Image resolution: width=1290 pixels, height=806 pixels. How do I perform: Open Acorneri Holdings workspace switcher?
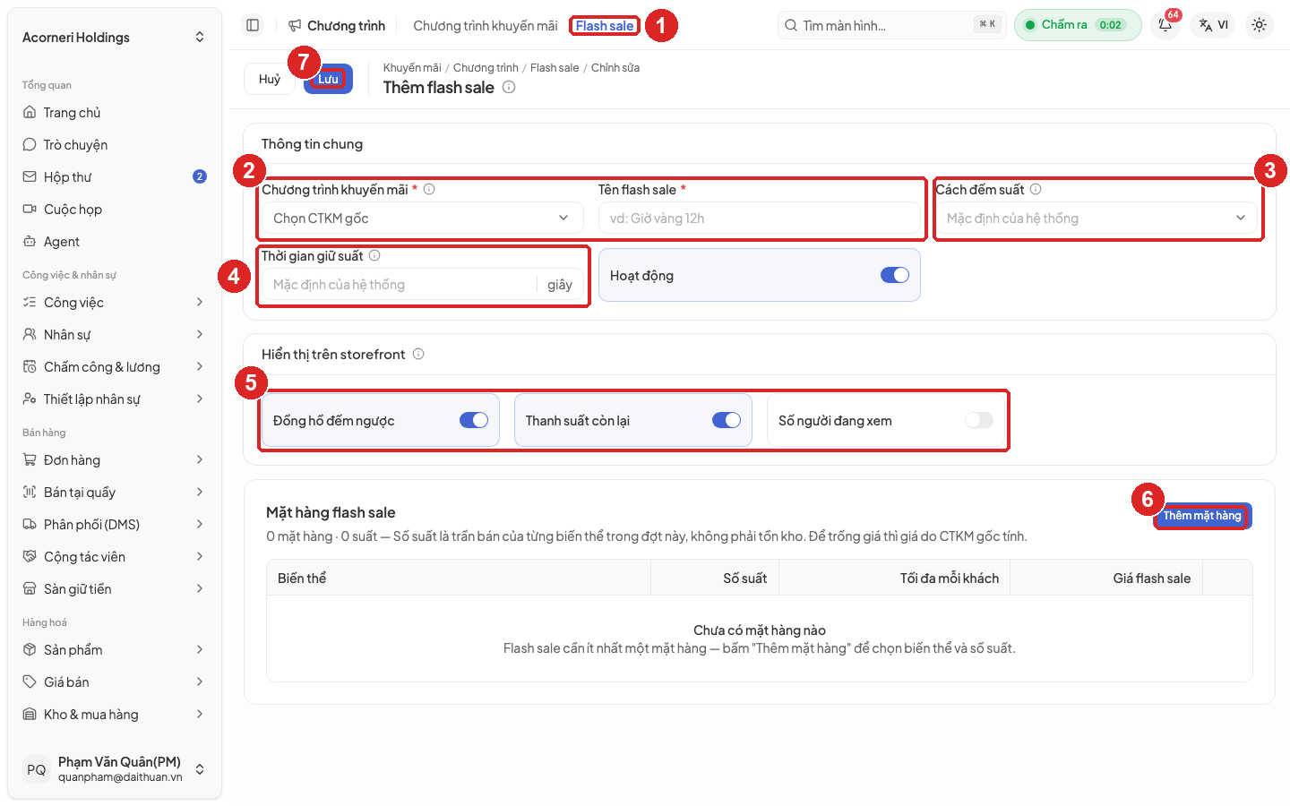coord(115,37)
